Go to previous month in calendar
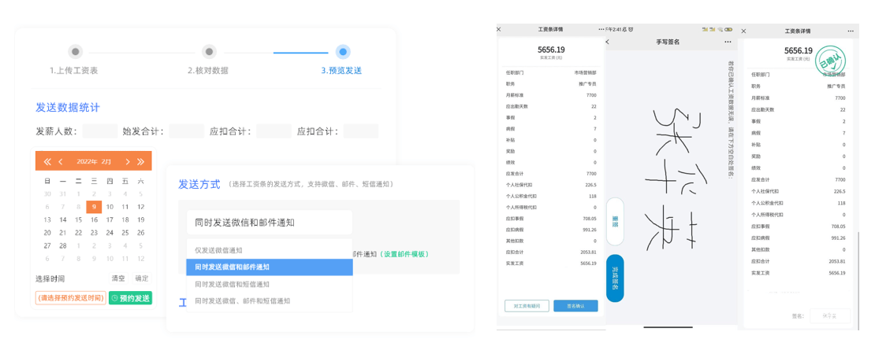875x350 pixels. tap(60, 161)
